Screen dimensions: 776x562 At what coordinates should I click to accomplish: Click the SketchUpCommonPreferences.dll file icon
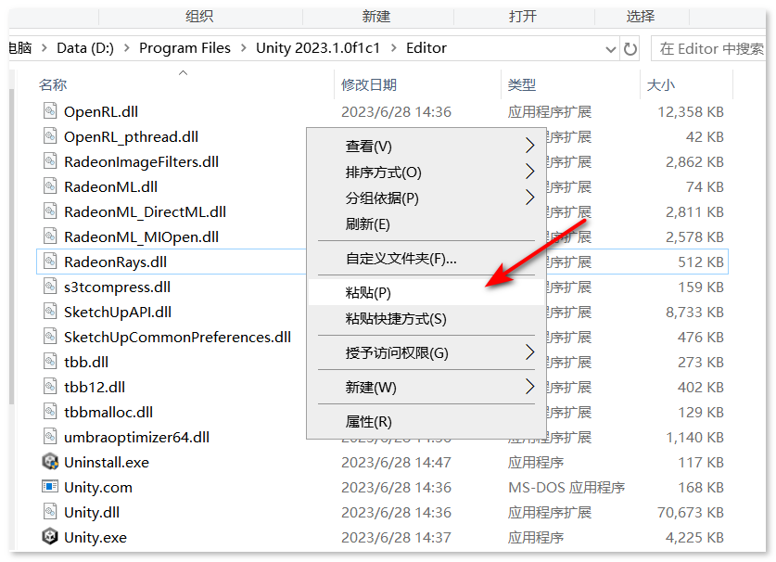point(50,336)
